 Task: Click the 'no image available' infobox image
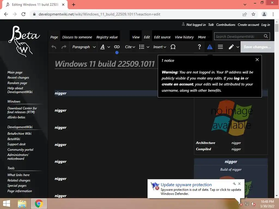(x=231, y=118)
